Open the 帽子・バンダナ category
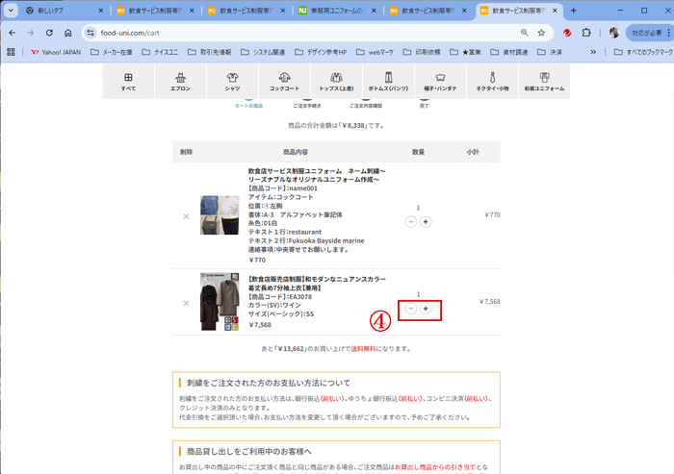674x474 pixels. click(x=440, y=82)
